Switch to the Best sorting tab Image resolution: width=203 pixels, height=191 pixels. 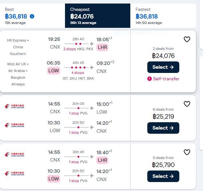(32, 16)
